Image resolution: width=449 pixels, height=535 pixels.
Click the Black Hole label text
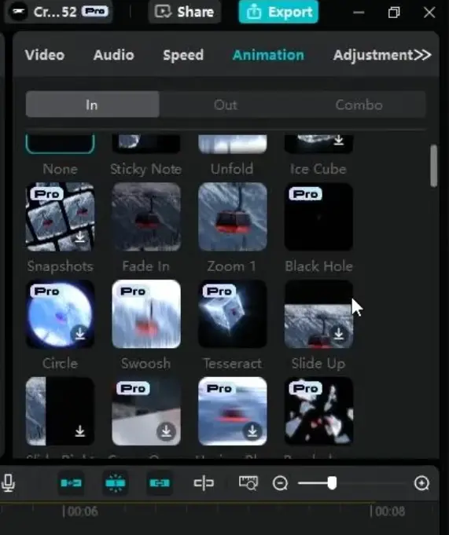tap(318, 266)
